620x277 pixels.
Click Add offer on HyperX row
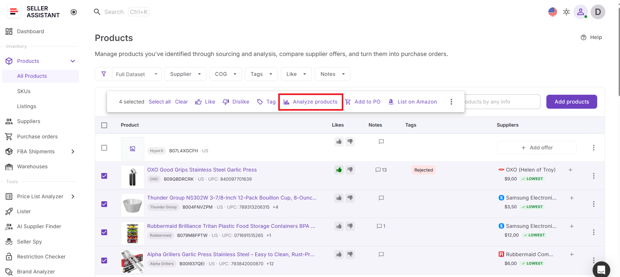pyautogui.click(x=537, y=148)
